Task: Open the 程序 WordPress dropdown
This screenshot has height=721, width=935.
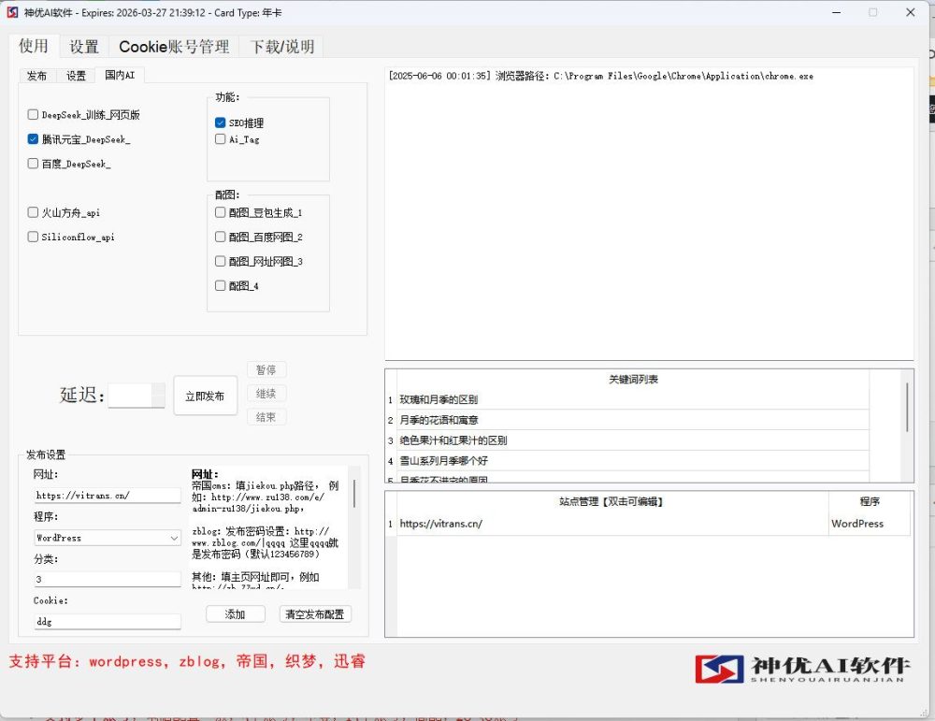Action: (x=108, y=538)
